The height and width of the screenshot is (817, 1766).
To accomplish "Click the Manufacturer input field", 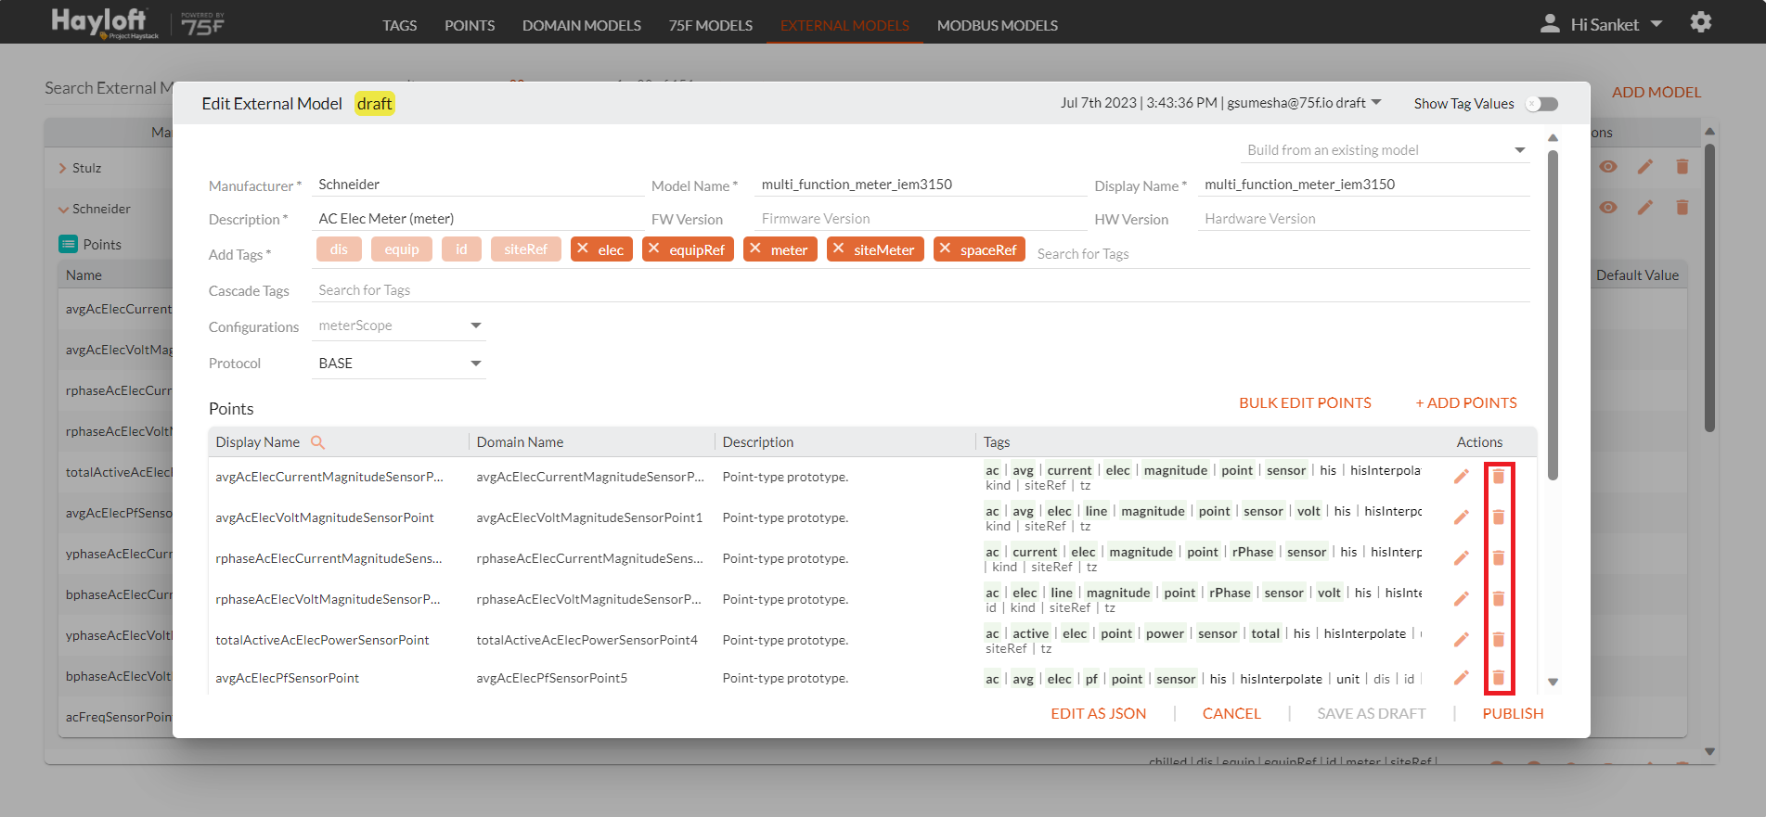I will coord(478,185).
